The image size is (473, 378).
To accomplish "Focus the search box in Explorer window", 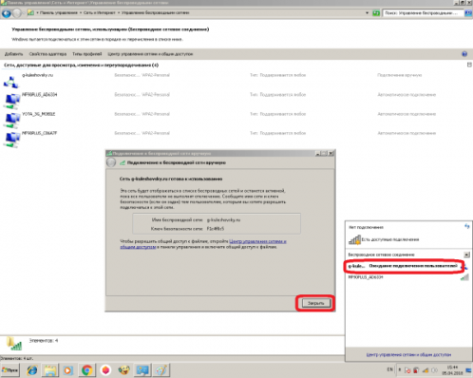I will [423, 13].
